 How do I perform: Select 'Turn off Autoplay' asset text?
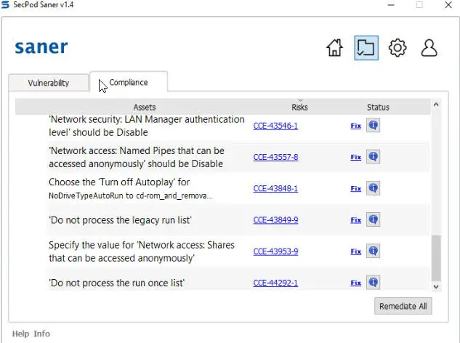[x=131, y=188]
